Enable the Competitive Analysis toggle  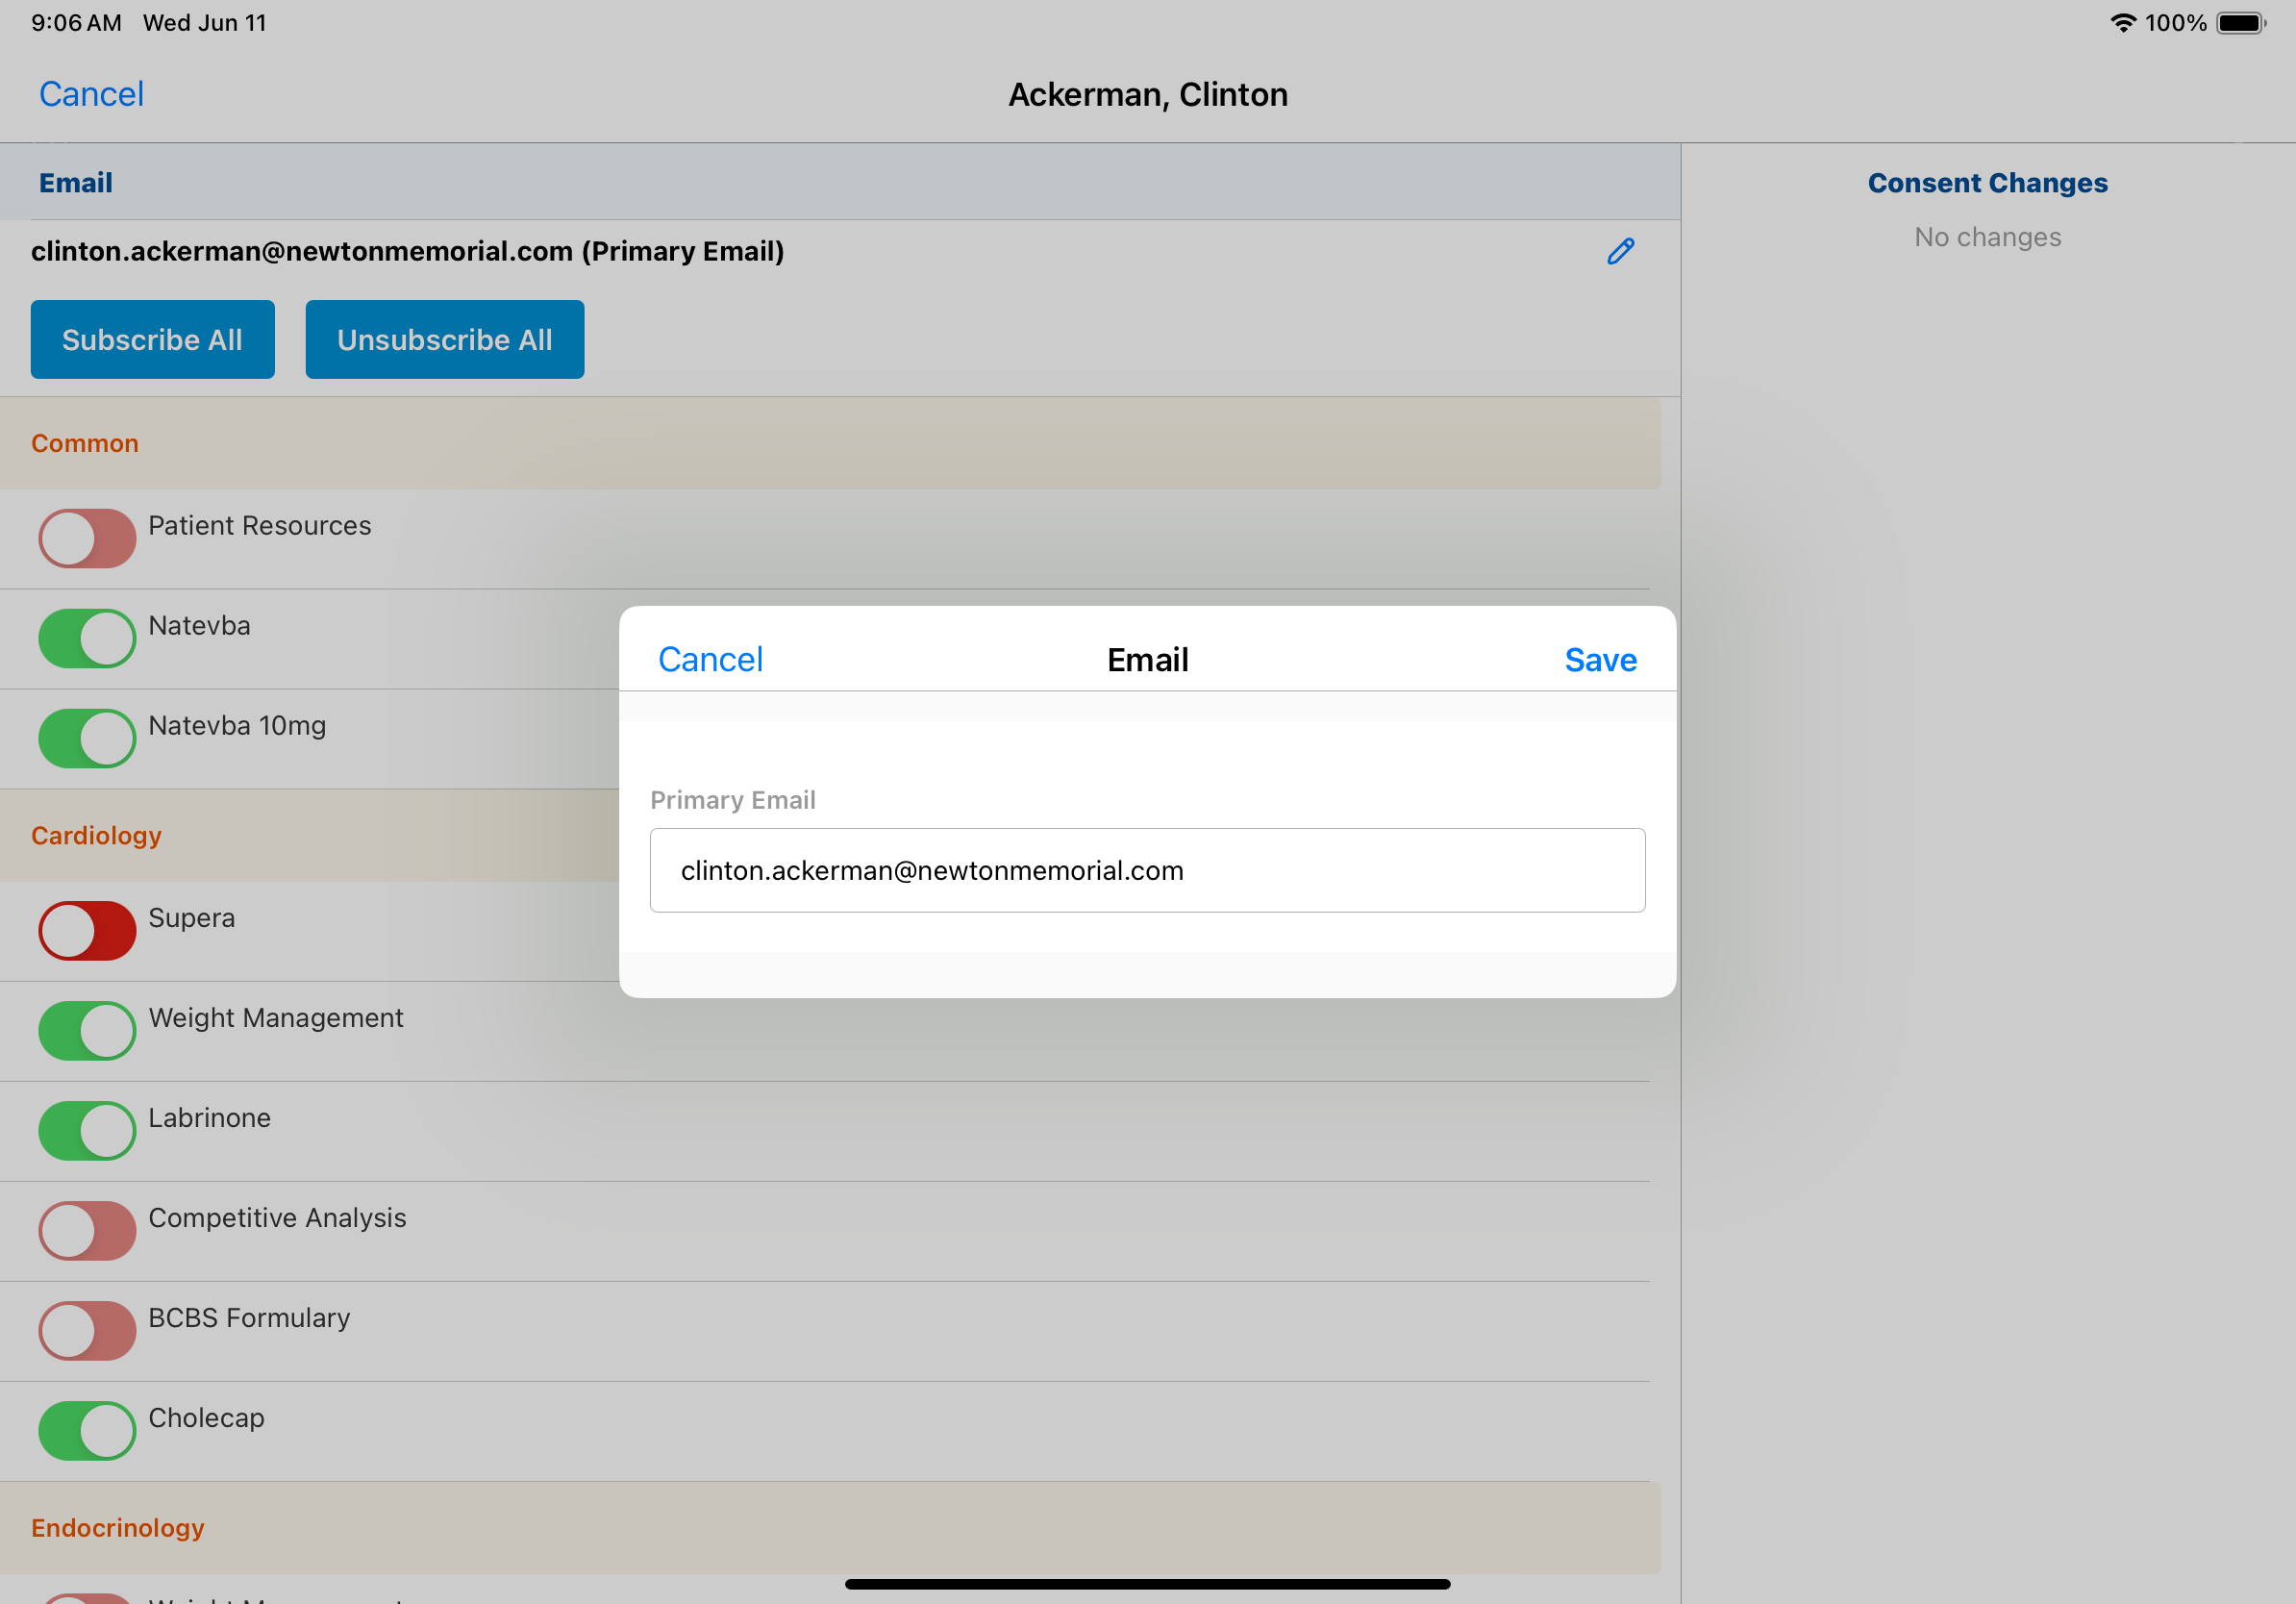point(87,1230)
